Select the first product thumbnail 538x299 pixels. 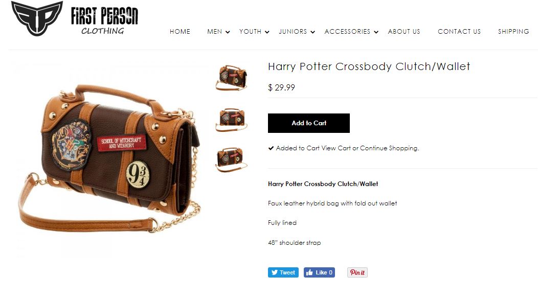[x=231, y=78]
